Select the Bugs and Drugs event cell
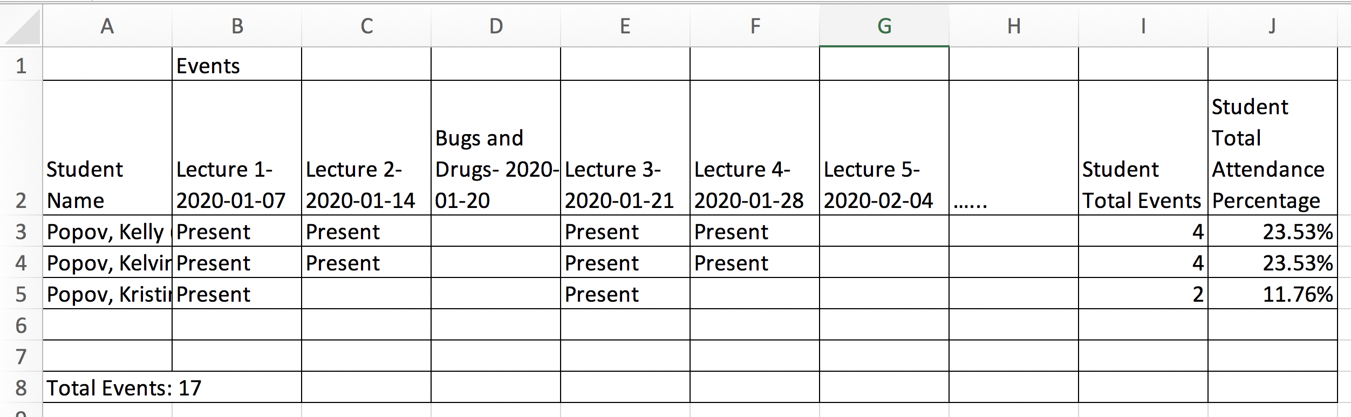Screen dimensions: 1351x417 click(495, 169)
